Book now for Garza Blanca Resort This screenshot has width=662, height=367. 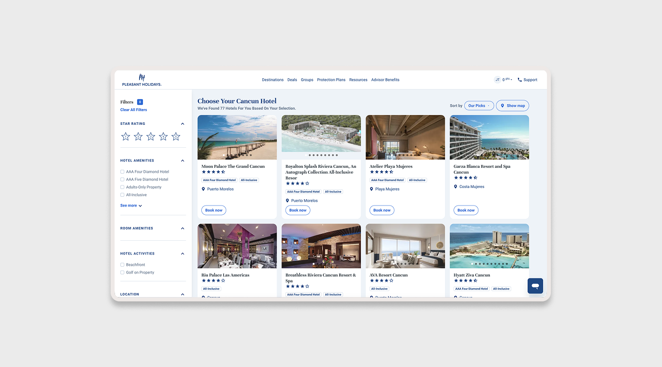click(466, 210)
